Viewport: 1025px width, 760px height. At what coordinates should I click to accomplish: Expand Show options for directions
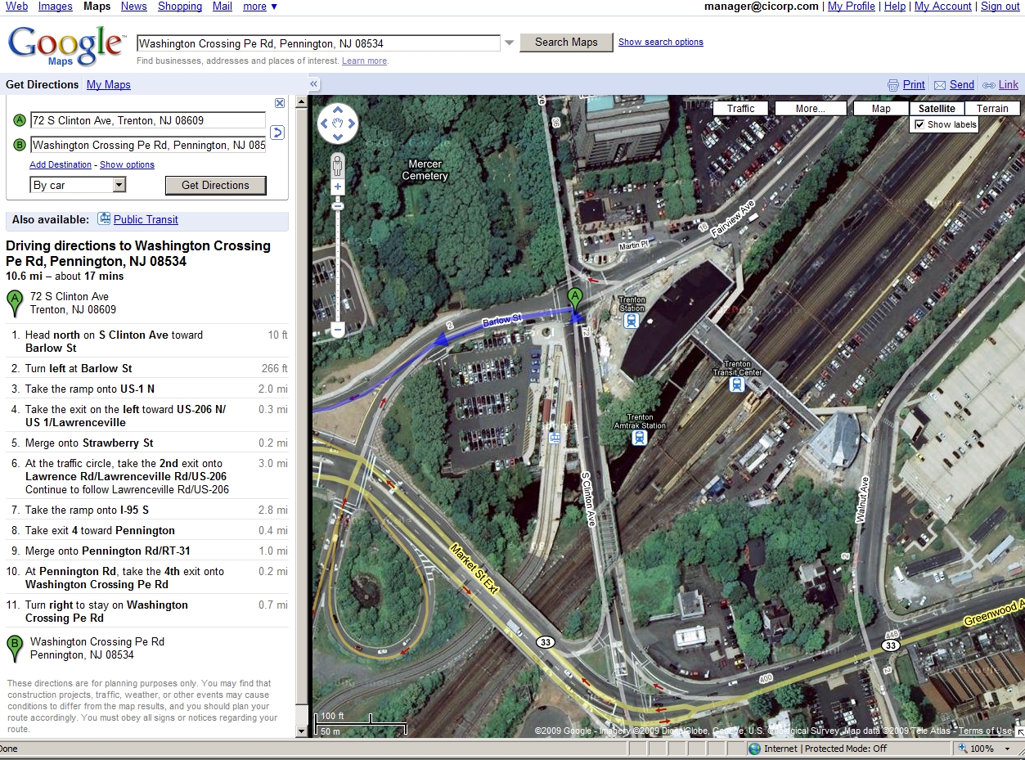(127, 164)
